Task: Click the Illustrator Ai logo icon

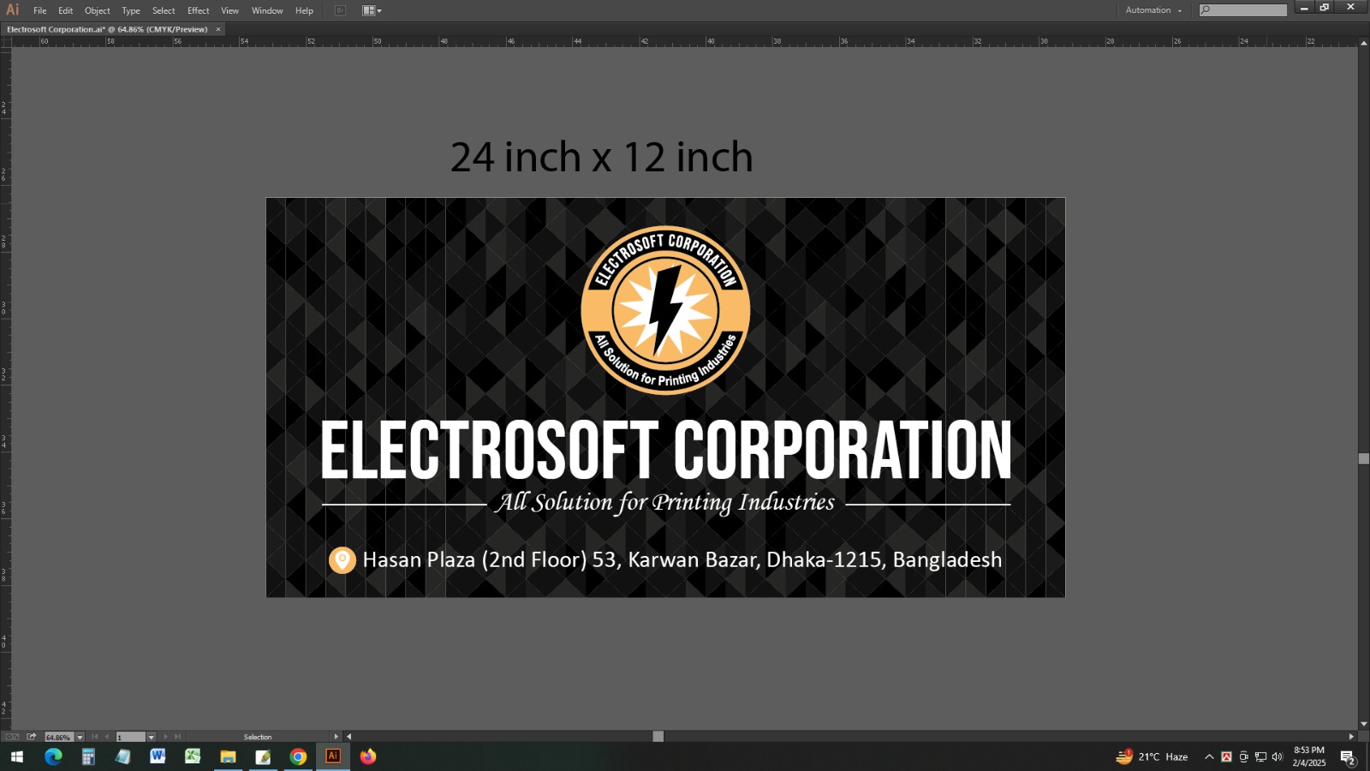Action: pos(12,9)
